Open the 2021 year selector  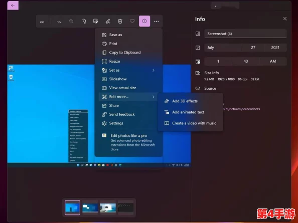point(275,48)
